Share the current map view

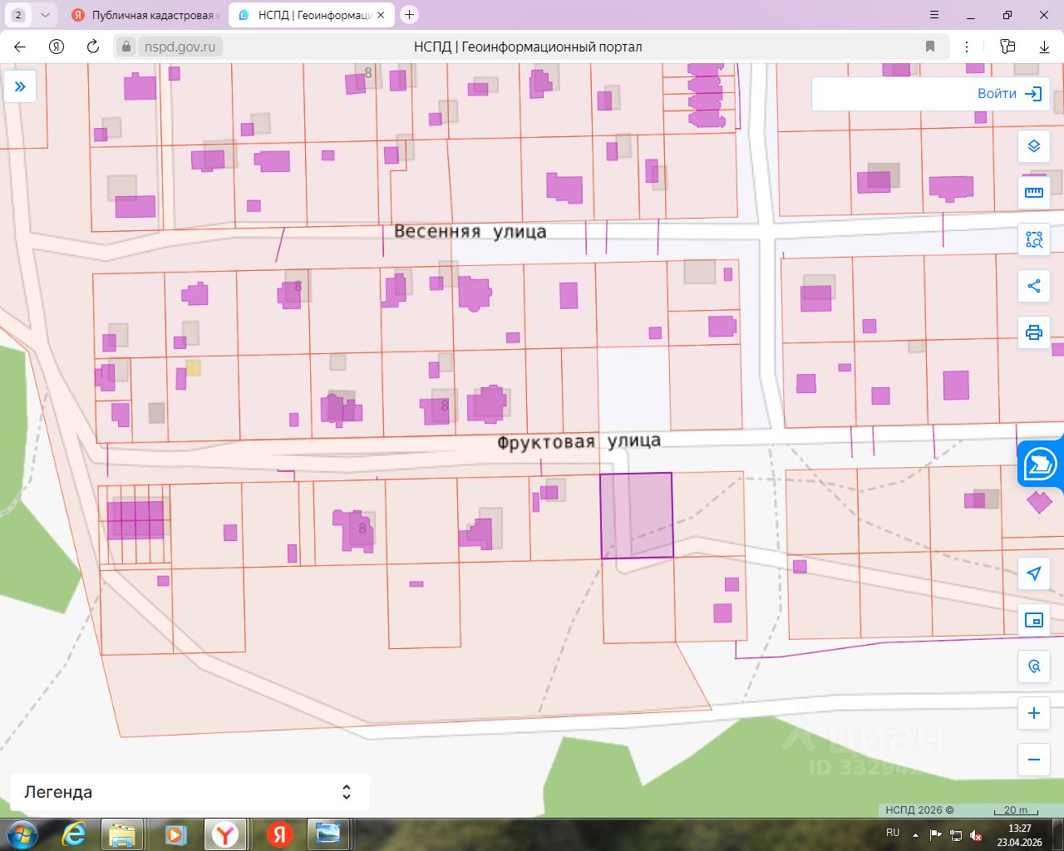click(x=1034, y=287)
